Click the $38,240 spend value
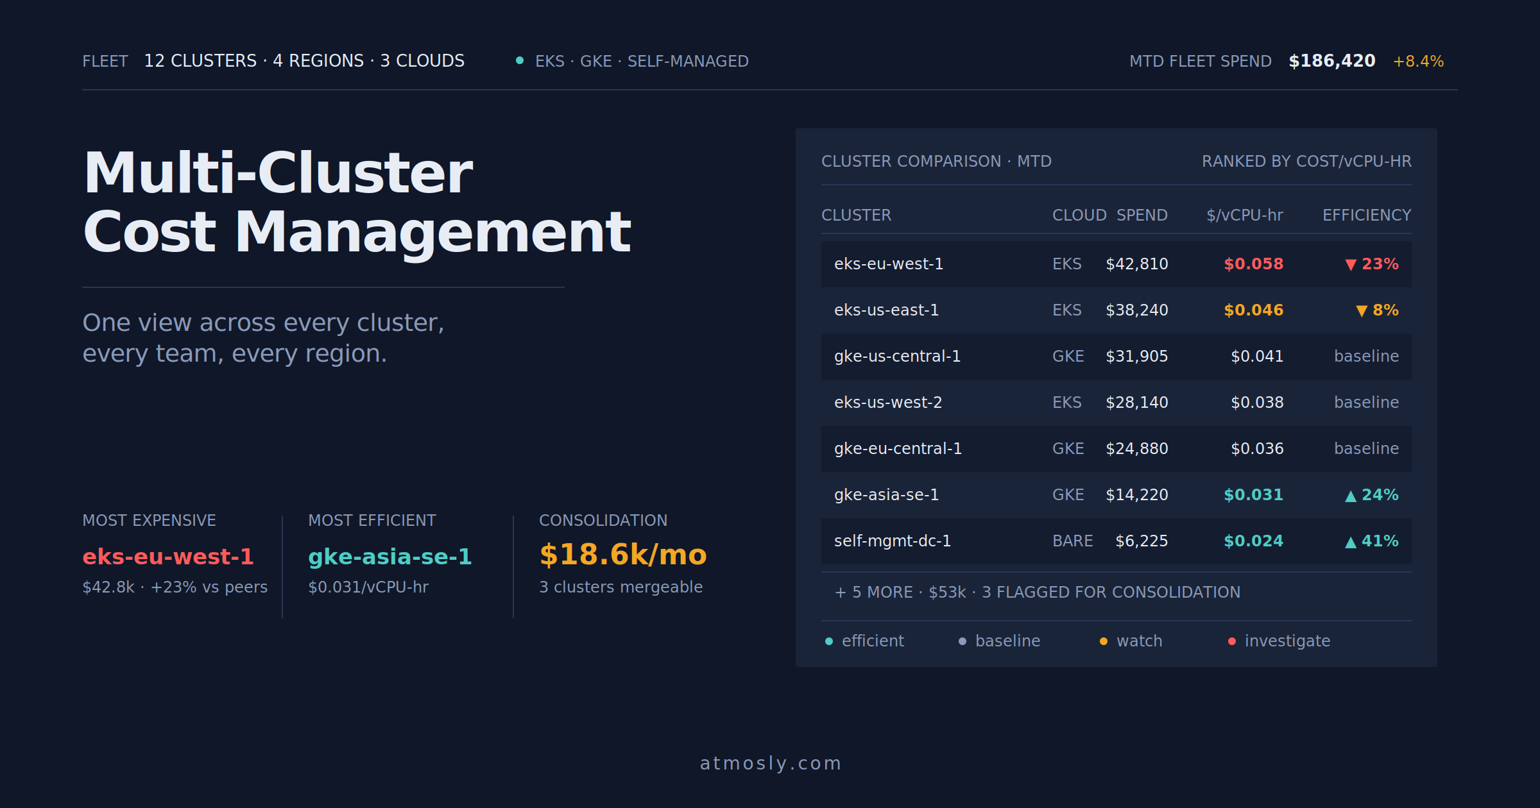The width and height of the screenshot is (1540, 808). (1136, 310)
